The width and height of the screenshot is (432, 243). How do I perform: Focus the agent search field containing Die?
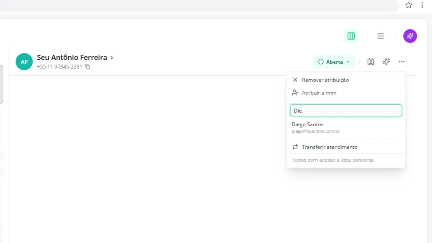tap(346, 110)
